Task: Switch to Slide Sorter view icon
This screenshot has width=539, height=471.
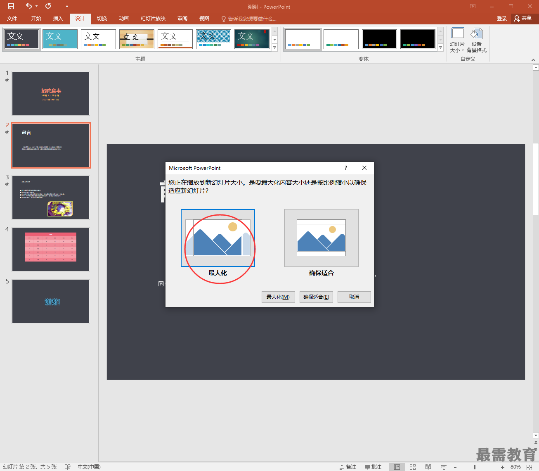Action: (413, 467)
